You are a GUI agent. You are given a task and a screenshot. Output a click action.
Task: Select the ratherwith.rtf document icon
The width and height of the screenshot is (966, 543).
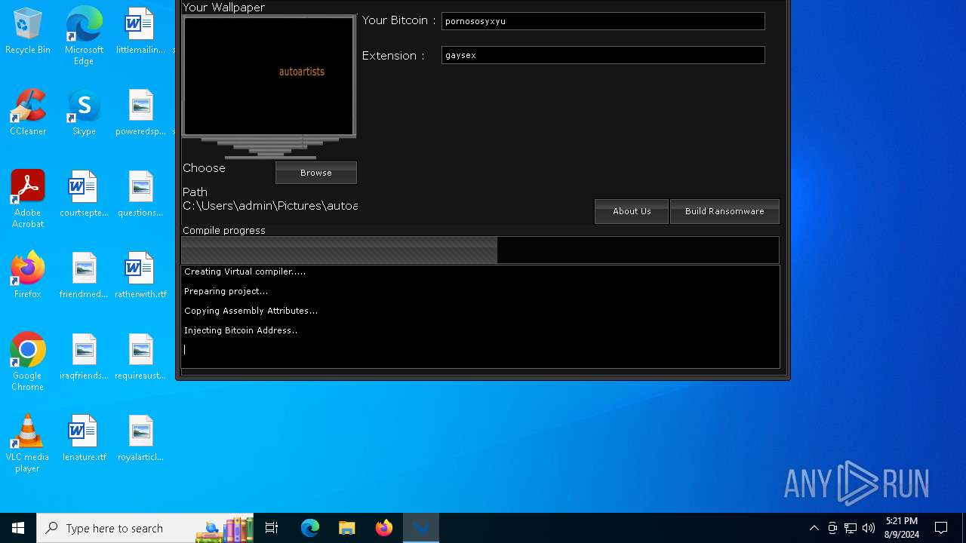pyautogui.click(x=140, y=276)
